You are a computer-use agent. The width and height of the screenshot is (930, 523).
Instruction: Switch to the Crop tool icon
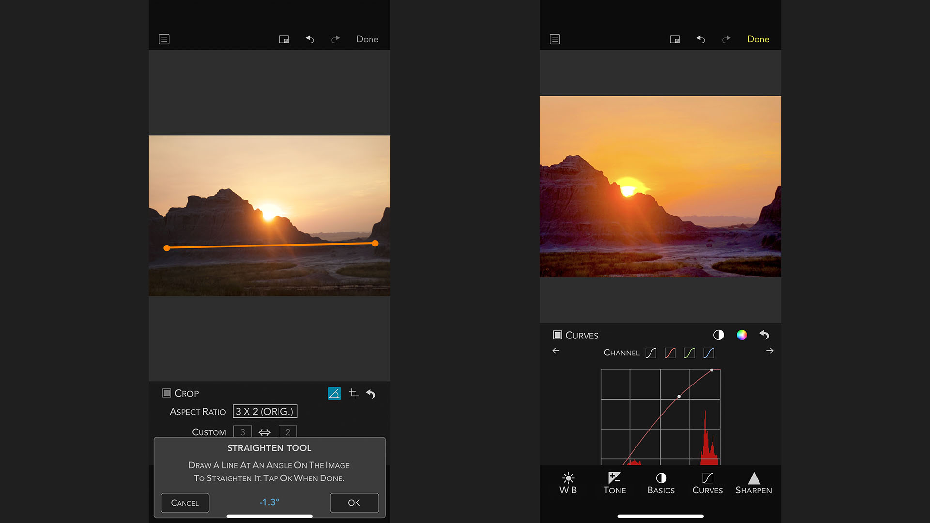(x=354, y=394)
